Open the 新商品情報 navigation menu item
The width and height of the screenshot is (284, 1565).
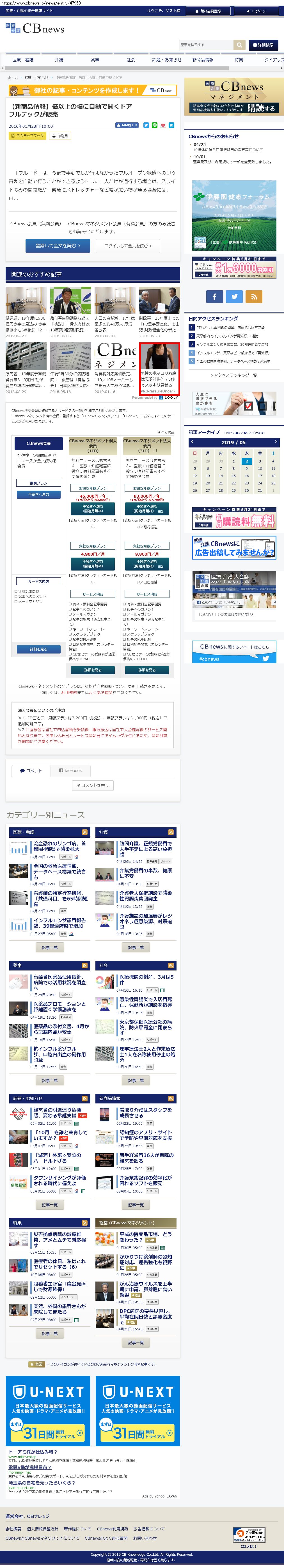point(203,60)
